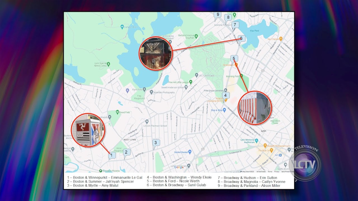
Task: Click legend entry '7 – Broadway & Hudson – Erin Sutton'
Action: click(x=248, y=178)
